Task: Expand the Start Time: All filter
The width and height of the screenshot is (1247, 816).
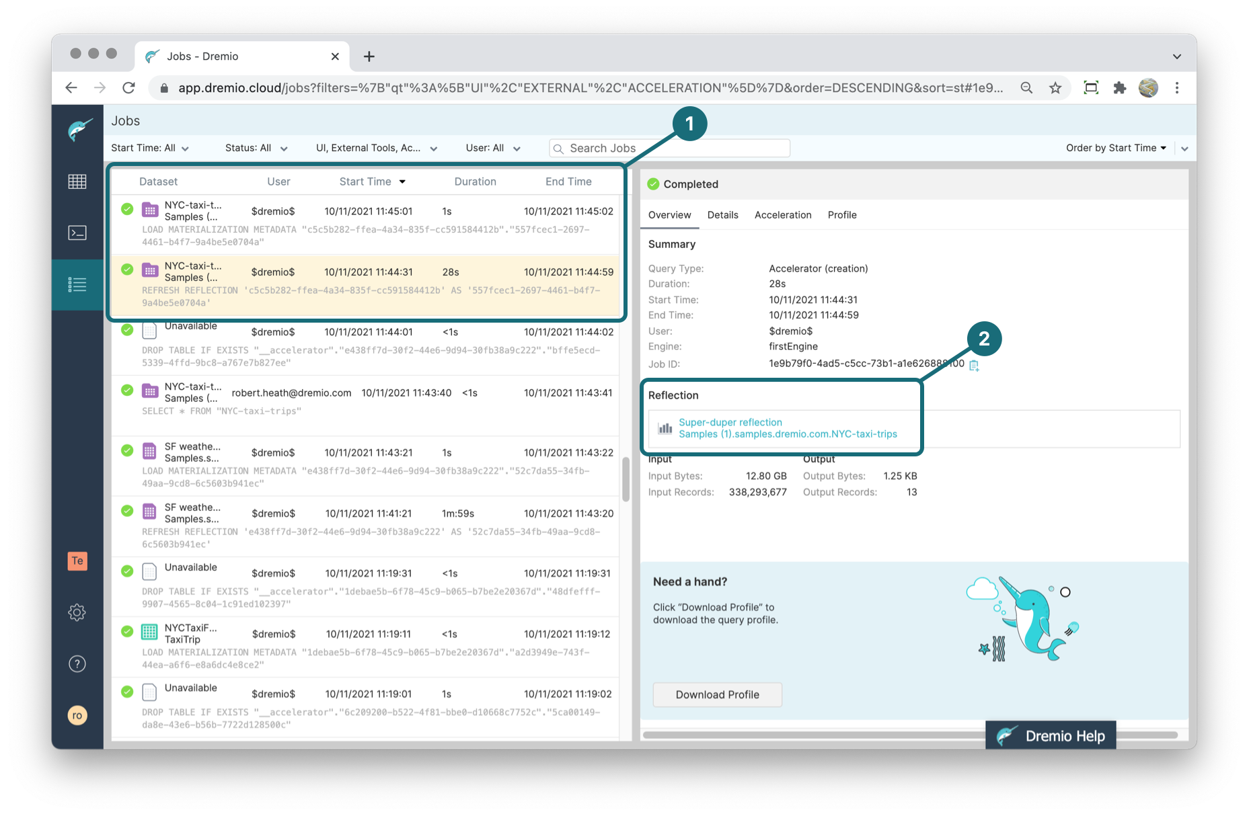Action: [149, 149]
